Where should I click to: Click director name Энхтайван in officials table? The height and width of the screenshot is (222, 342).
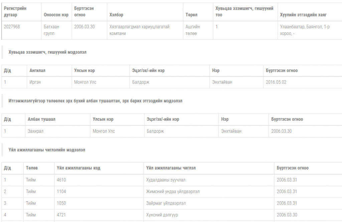pyautogui.click(x=231, y=131)
